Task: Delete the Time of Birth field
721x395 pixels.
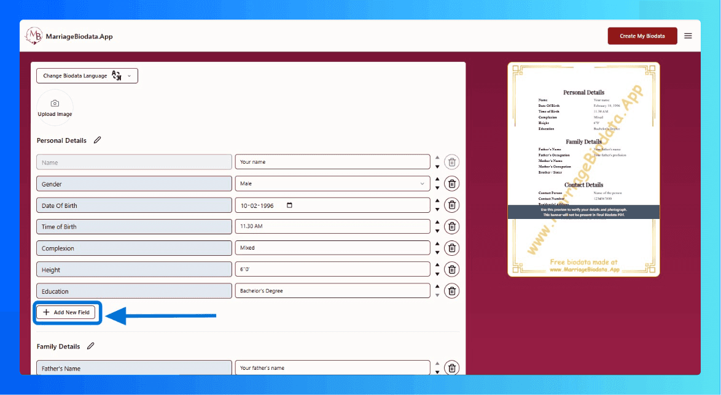Action: 451,226
